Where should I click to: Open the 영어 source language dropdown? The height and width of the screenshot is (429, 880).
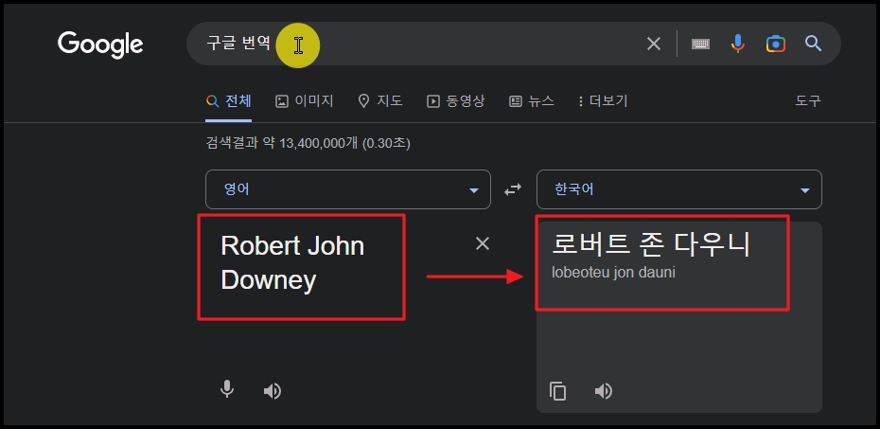point(348,189)
